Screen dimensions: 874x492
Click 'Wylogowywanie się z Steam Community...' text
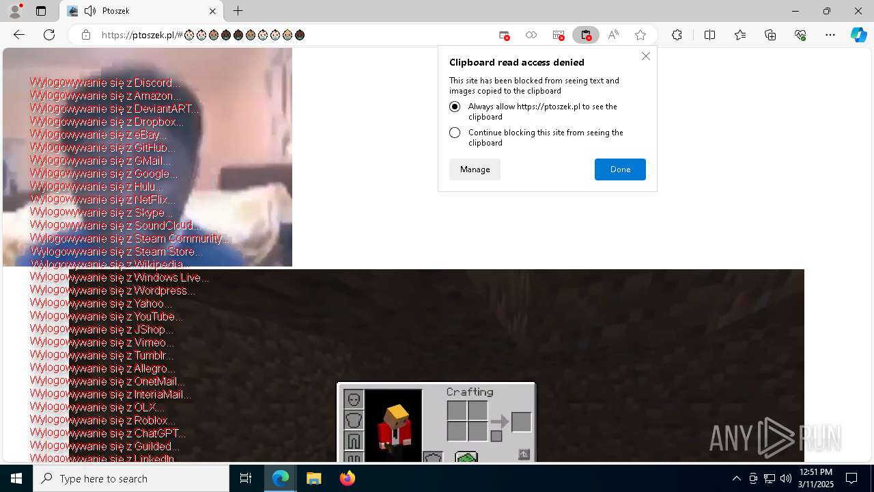[x=130, y=238]
